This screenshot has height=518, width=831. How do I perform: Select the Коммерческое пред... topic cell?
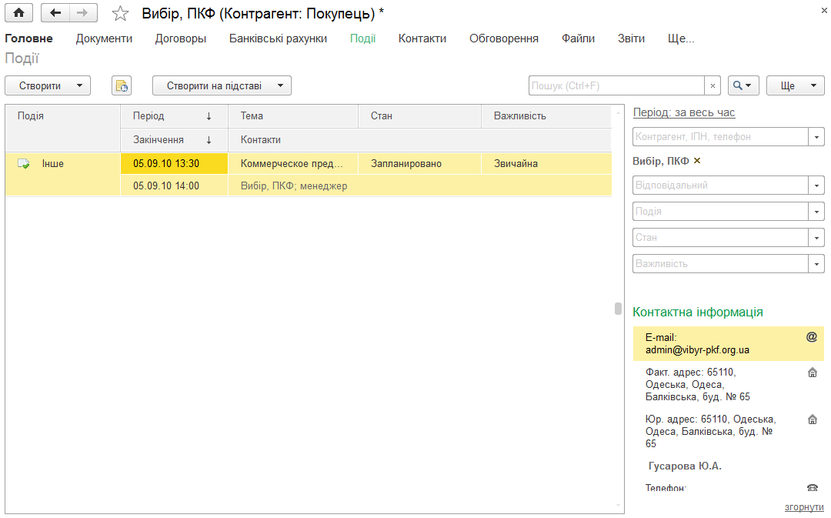click(293, 163)
